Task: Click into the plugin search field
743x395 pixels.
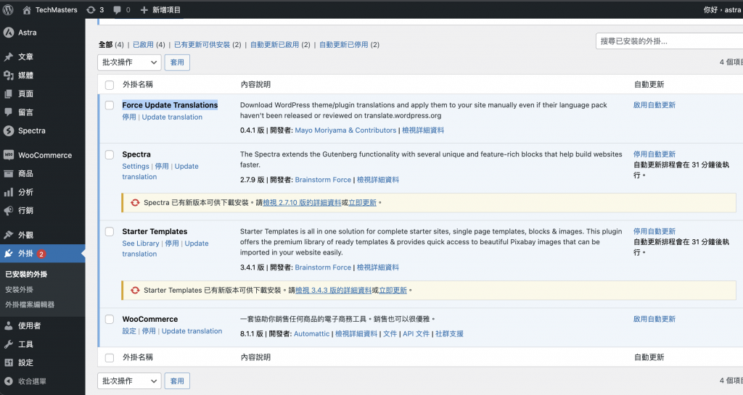Action: click(x=669, y=41)
